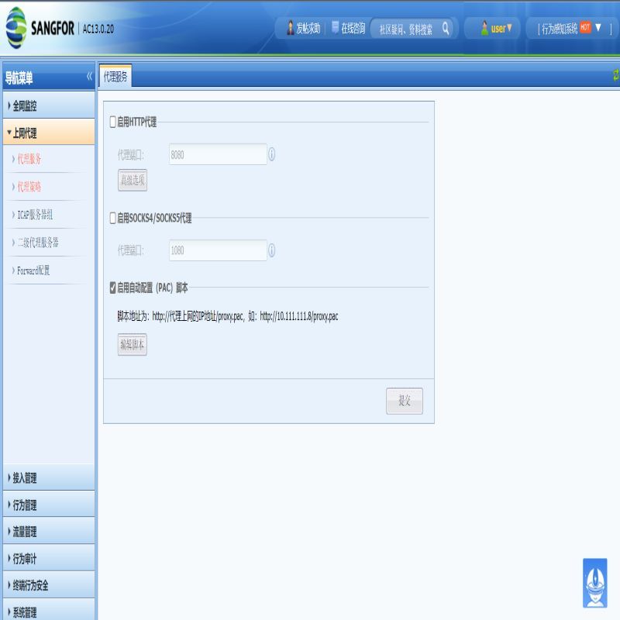Switch to 代理服务 tab

pos(115,76)
